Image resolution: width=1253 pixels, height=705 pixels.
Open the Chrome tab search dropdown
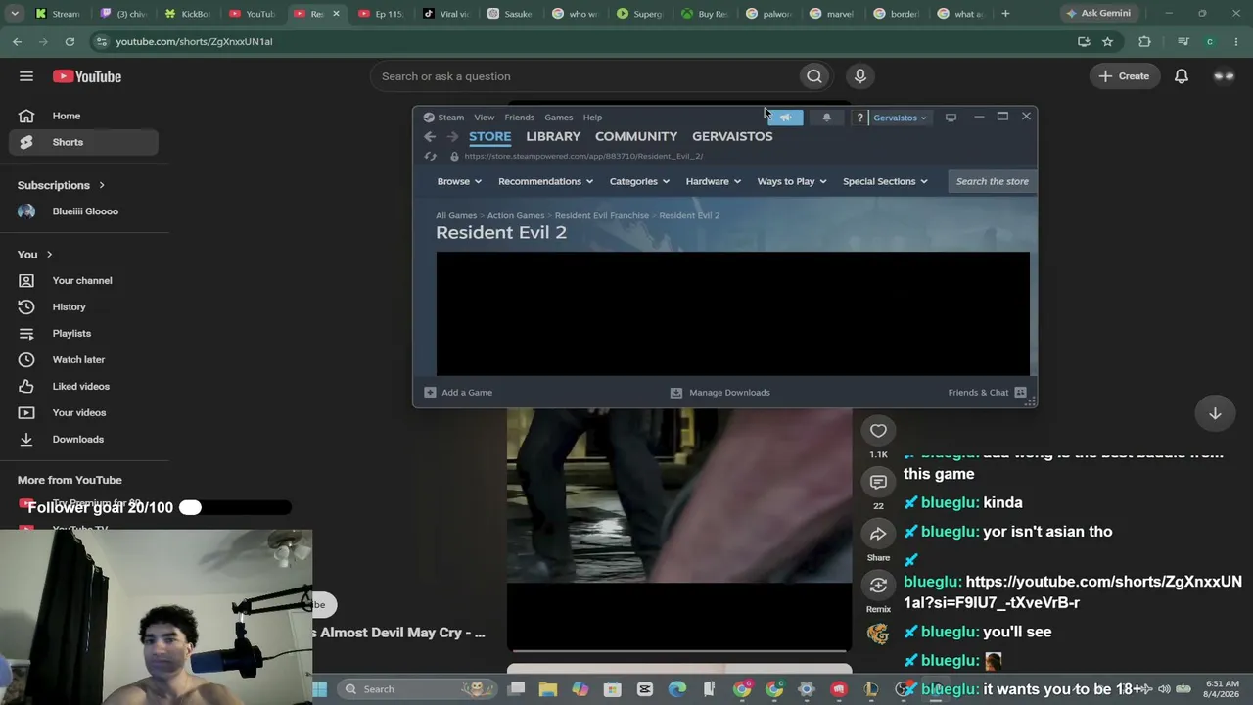[15, 14]
